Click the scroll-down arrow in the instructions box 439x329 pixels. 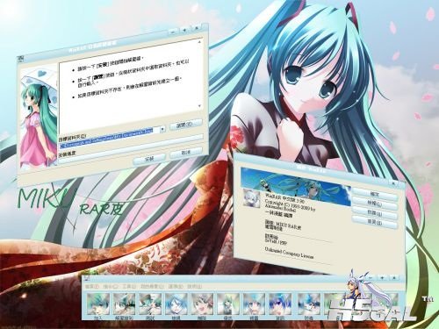coord(200,106)
